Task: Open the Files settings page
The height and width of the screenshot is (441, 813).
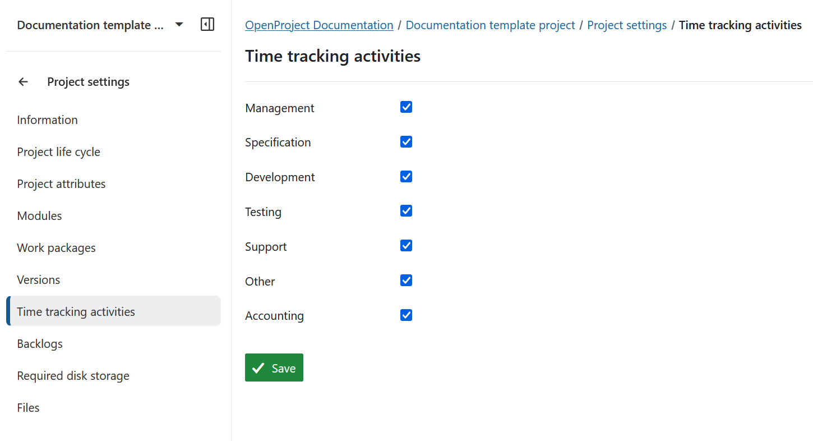Action: tap(28, 407)
